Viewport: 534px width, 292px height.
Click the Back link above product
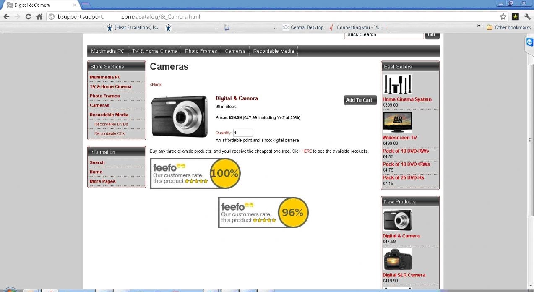[x=156, y=85]
